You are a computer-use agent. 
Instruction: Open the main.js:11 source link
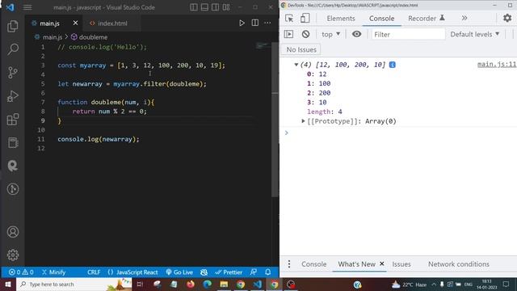pos(497,65)
